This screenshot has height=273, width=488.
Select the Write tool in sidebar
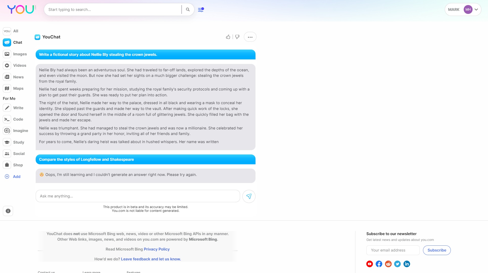point(18,107)
